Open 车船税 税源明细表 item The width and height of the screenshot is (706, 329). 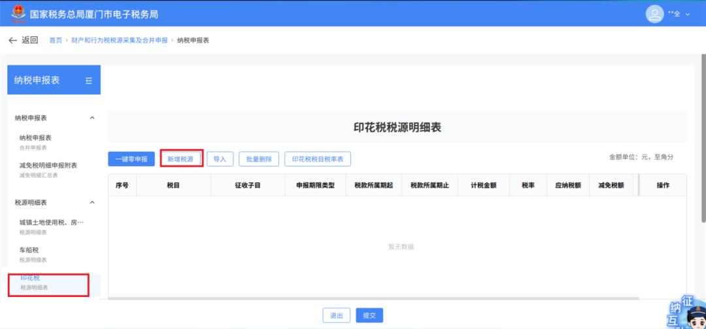54,254
